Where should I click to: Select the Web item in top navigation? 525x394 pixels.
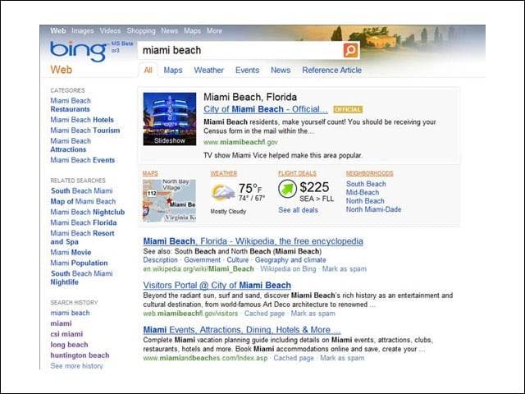58,30
